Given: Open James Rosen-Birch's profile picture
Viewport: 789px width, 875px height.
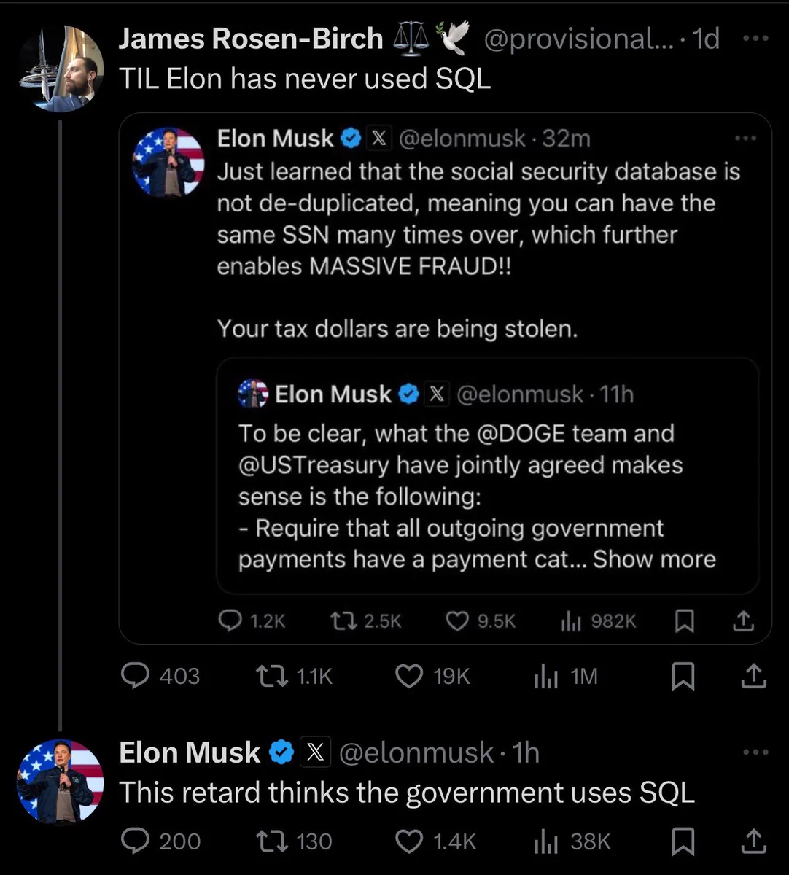Looking at the screenshot, I should pyautogui.click(x=61, y=69).
